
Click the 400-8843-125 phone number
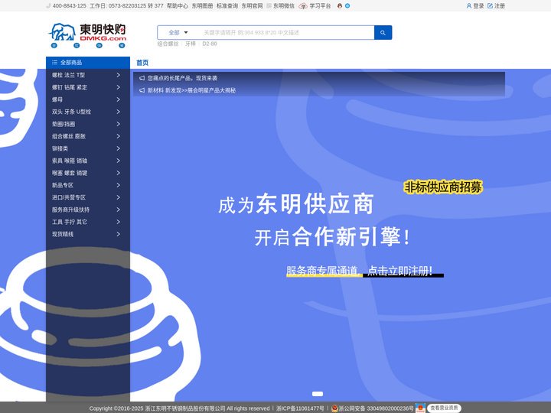69,6
